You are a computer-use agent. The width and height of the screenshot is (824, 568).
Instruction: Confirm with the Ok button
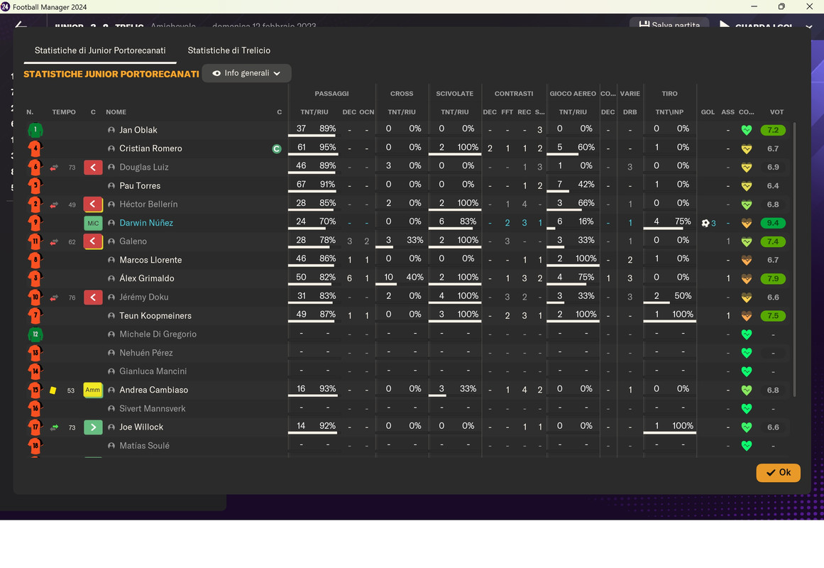point(778,472)
